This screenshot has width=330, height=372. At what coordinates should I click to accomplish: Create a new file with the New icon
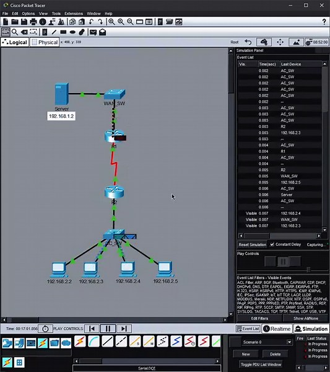pyautogui.click(x=5, y=22)
